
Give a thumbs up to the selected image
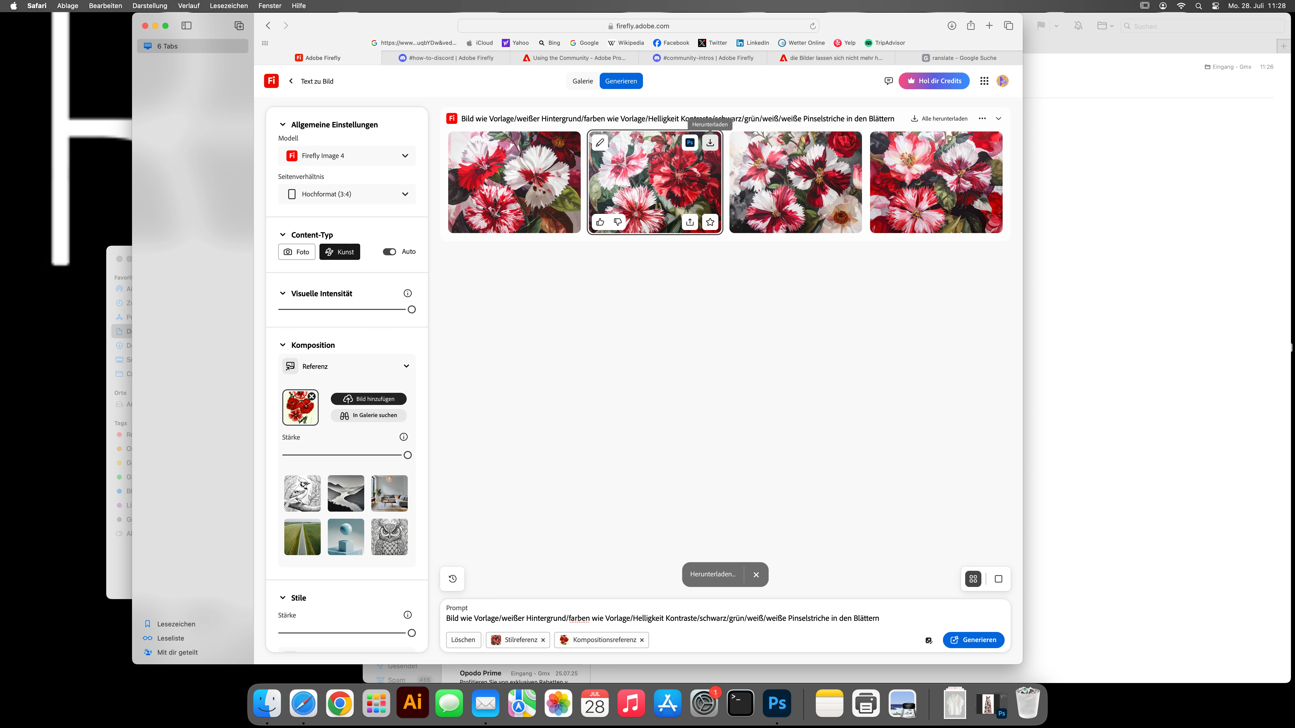click(600, 222)
